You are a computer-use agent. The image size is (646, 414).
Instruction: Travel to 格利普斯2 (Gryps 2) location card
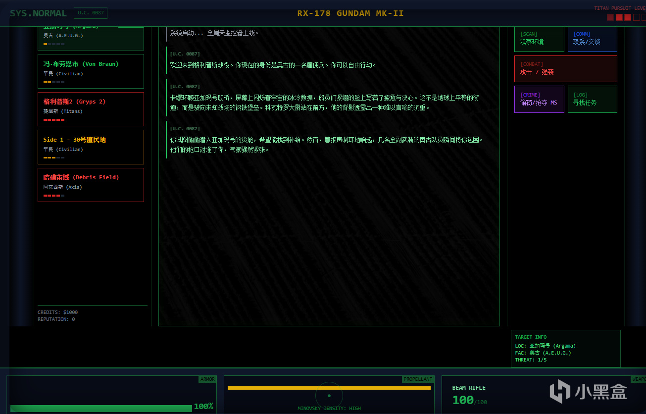click(x=91, y=109)
